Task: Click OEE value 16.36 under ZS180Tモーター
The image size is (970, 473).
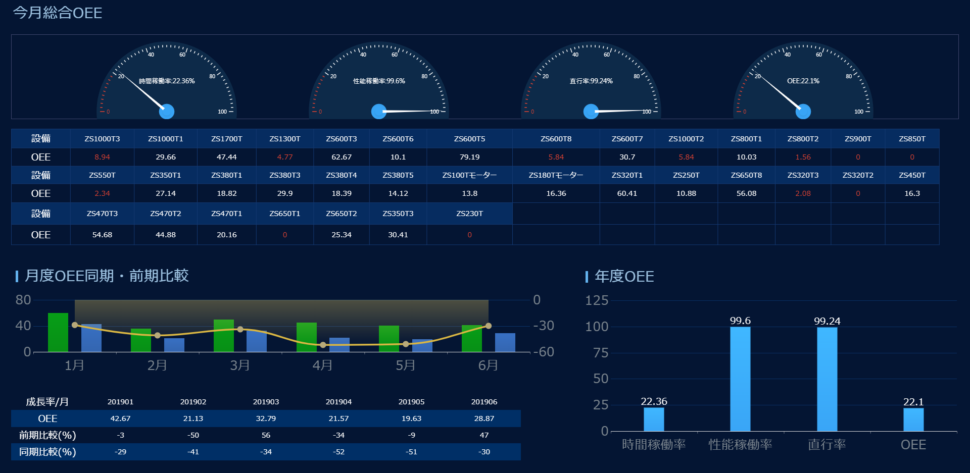Action: tap(556, 193)
